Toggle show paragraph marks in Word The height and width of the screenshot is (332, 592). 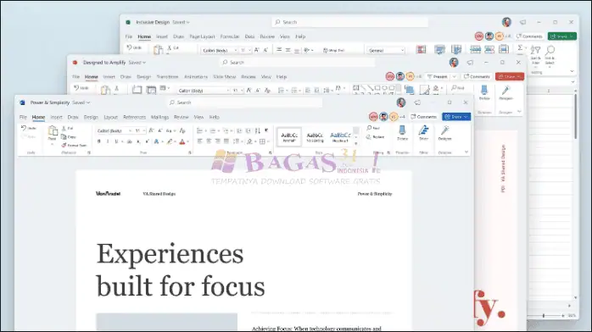(266, 130)
